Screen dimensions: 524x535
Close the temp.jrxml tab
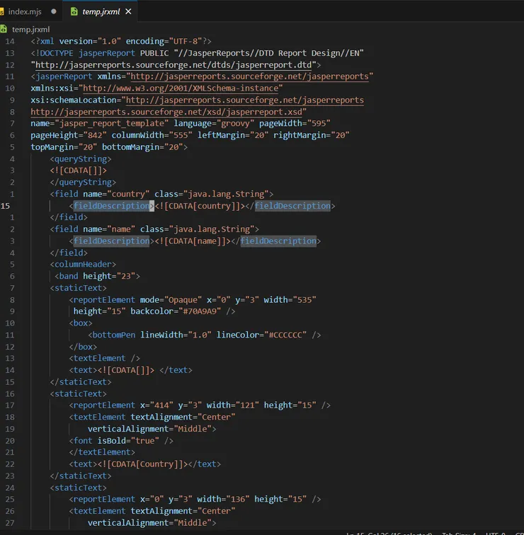pos(128,11)
